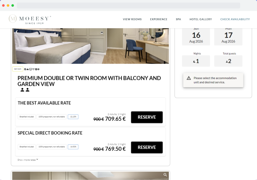Click Breakfast included tag under Special Direct Booking
Screen dimensions: 257x180
point(27,147)
